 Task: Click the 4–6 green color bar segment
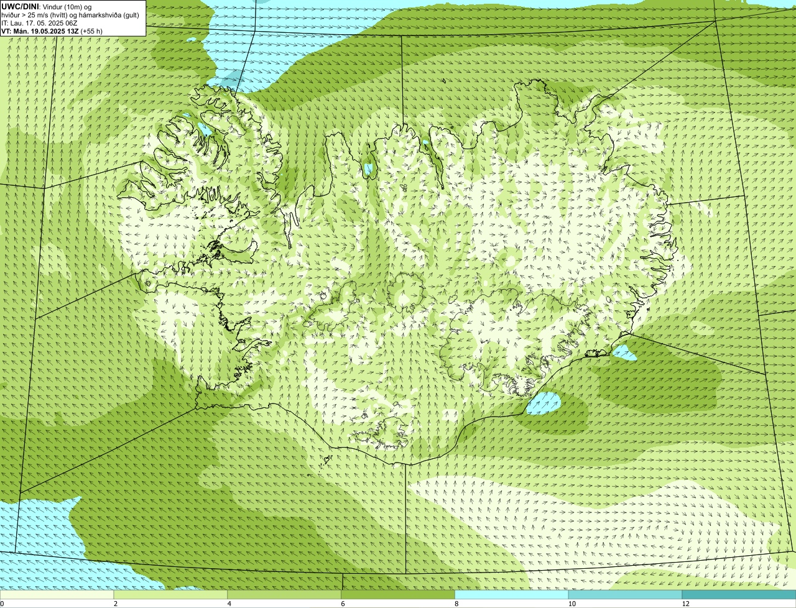285,595
